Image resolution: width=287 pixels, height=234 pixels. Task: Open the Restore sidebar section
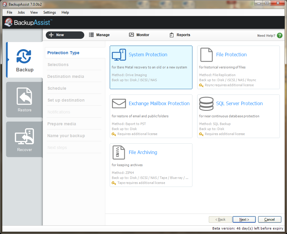(x=24, y=100)
